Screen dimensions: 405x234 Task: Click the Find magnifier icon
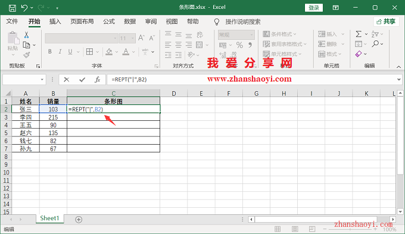(x=375, y=43)
